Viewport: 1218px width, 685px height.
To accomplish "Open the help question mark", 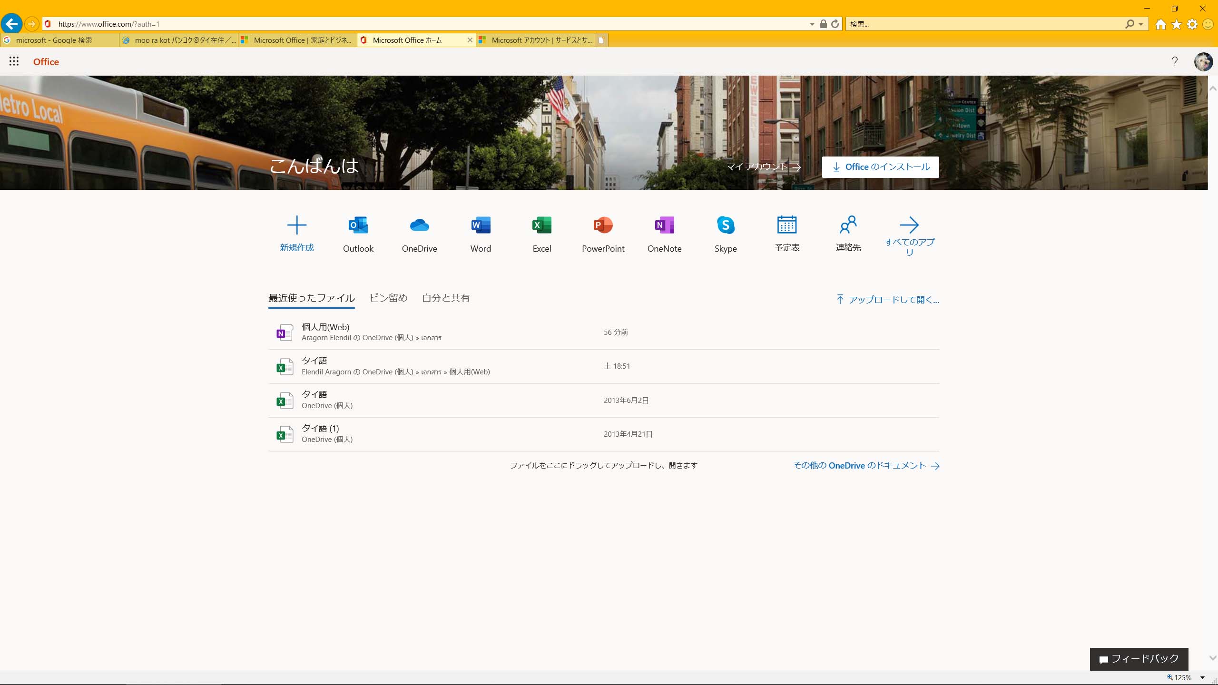I will (1175, 61).
